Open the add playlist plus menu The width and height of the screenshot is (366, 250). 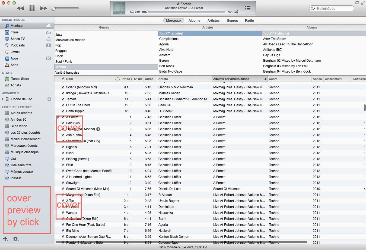[5, 239]
